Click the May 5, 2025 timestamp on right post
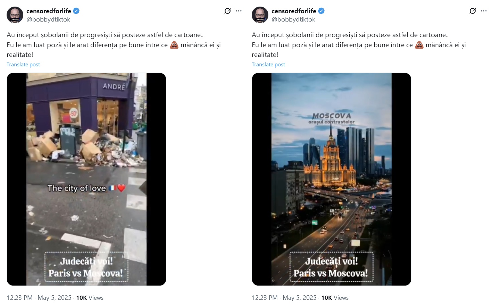Screen dimensions: 493x305 click(300, 298)
